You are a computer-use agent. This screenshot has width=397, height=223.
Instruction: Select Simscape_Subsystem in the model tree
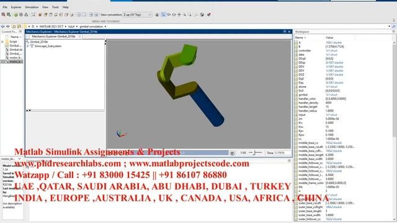[x=48, y=46]
